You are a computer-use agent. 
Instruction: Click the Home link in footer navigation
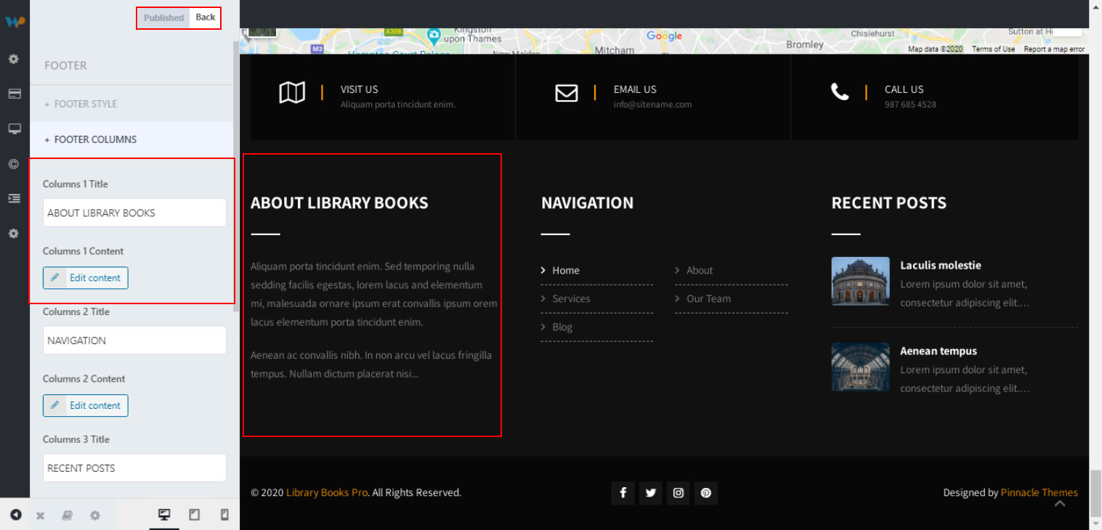pos(566,270)
